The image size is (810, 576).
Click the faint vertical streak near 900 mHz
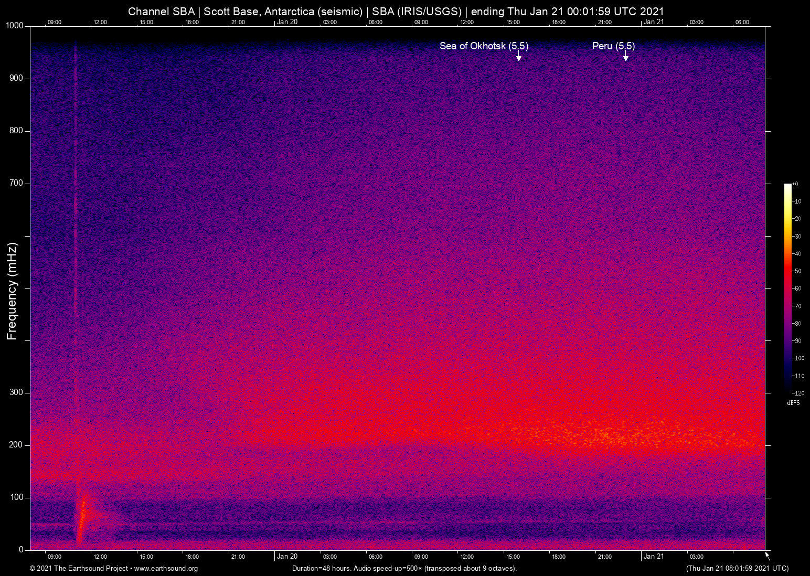click(75, 79)
